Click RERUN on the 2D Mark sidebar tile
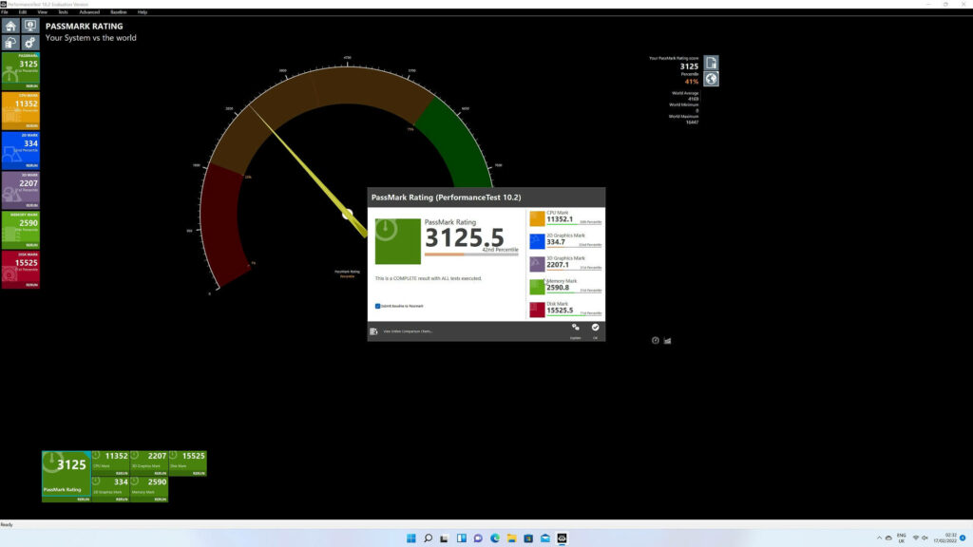The image size is (973, 547). pyautogui.click(x=31, y=165)
